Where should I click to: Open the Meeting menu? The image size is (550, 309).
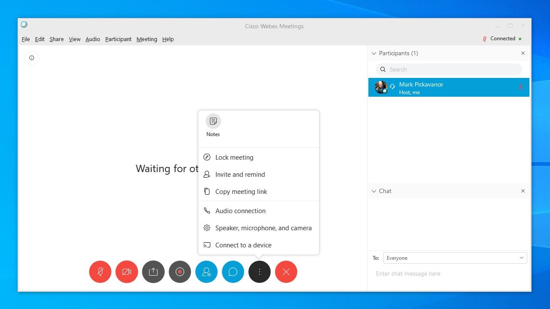pyautogui.click(x=147, y=39)
